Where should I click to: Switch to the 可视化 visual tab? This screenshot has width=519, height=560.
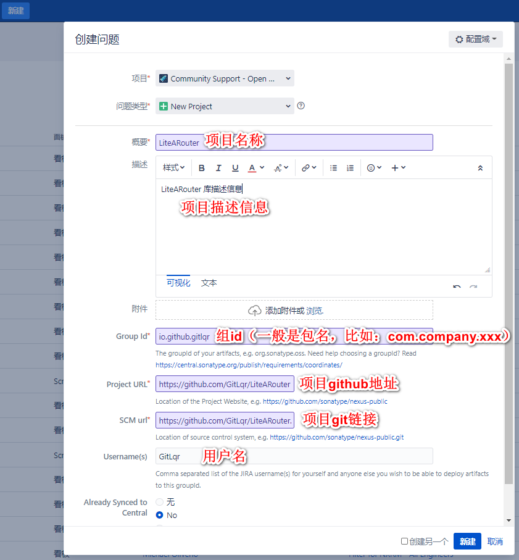coord(178,283)
